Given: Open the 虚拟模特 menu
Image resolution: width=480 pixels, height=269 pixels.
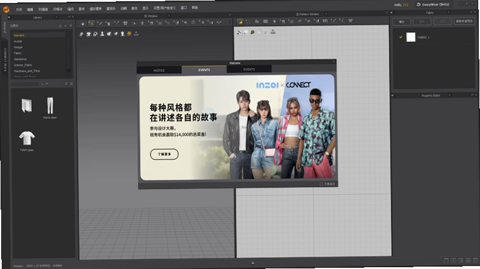Looking at the screenshot, I should click(95, 9).
